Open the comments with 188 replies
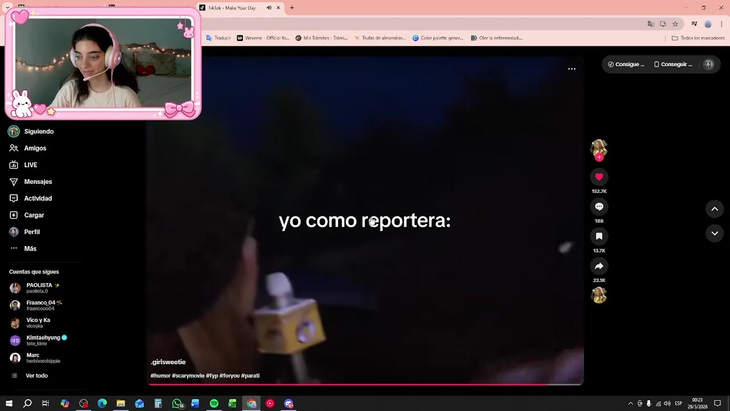 coord(599,207)
